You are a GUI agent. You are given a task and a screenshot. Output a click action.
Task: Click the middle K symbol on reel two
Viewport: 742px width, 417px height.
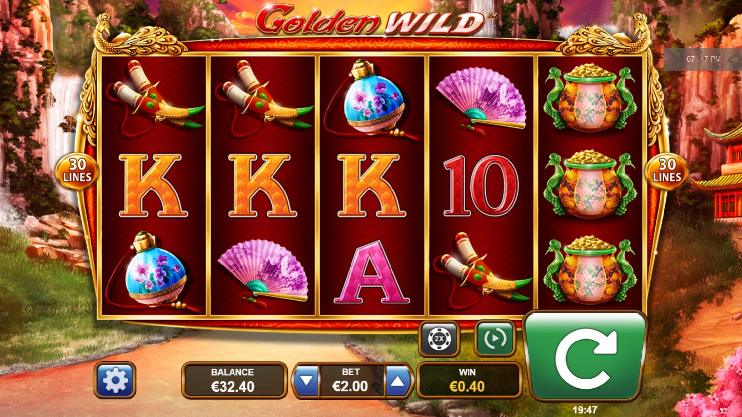click(x=262, y=186)
